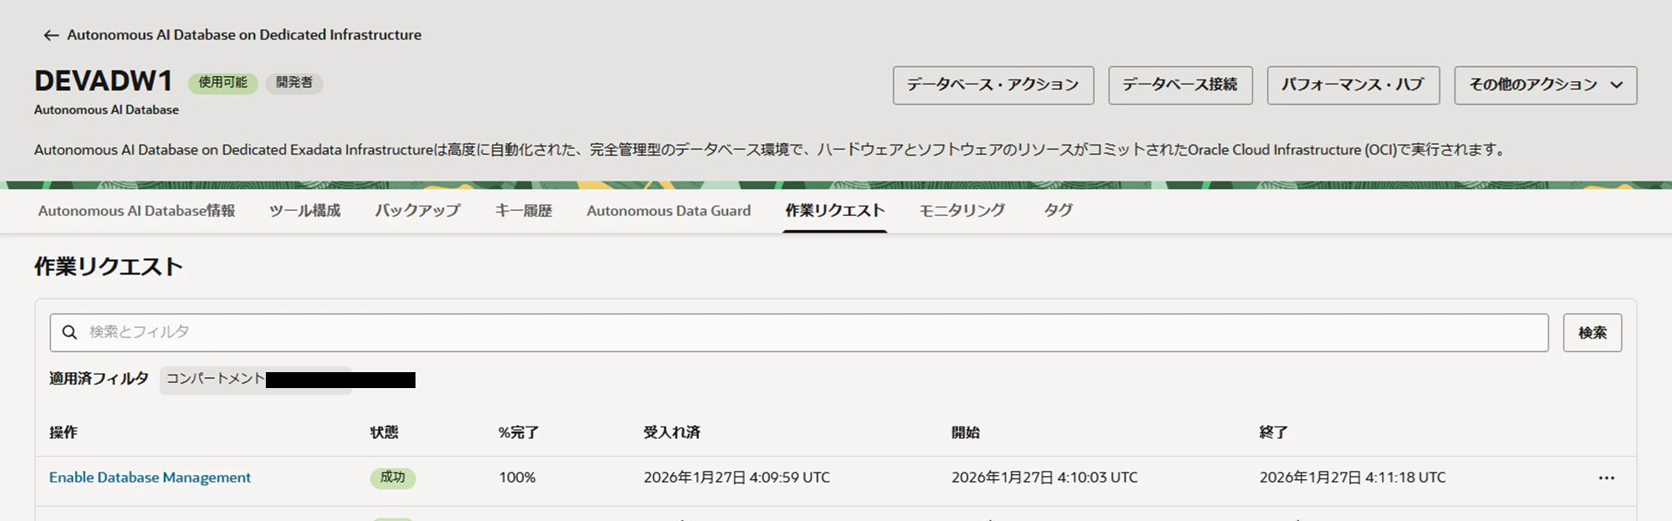The width and height of the screenshot is (1672, 521).
Task: Click the 操作 column header
Action: [64, 432]
